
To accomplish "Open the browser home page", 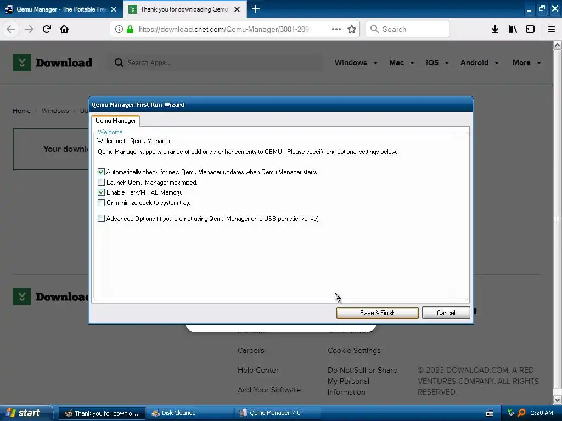I will coord(64,29).
